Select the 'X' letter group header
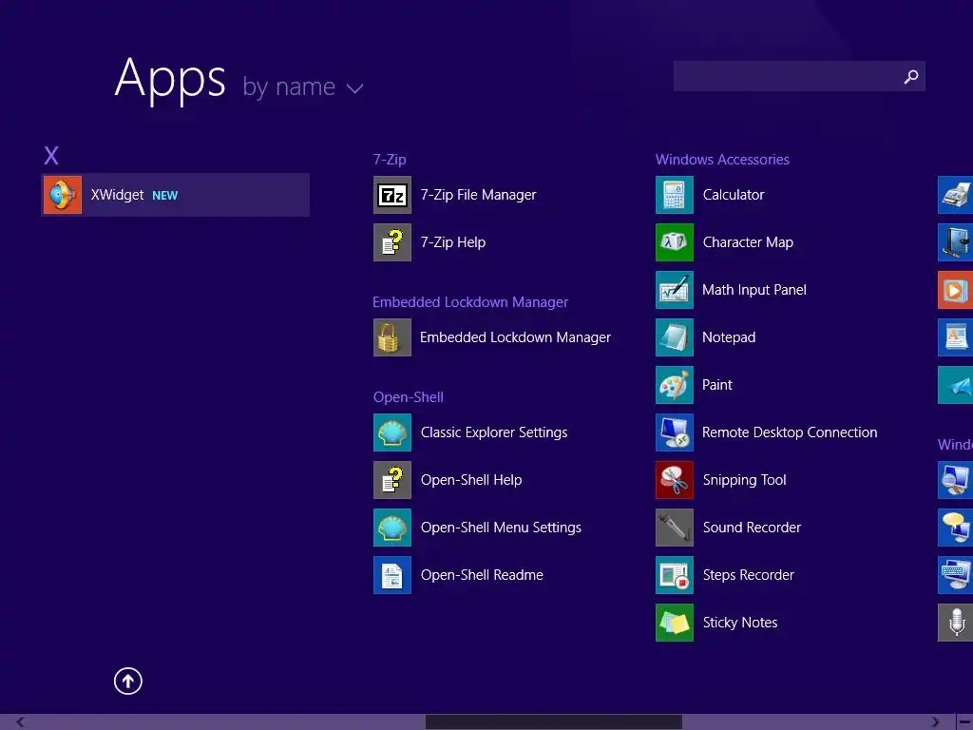The width and height of the screenshot is (973, 730). [x=51, y=155]
